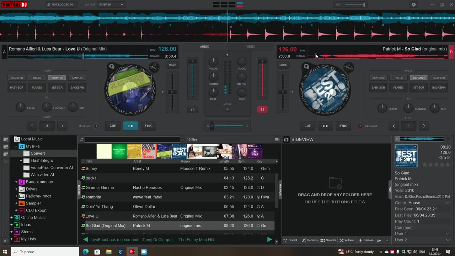Click the crossfader handle

(212, 126)
